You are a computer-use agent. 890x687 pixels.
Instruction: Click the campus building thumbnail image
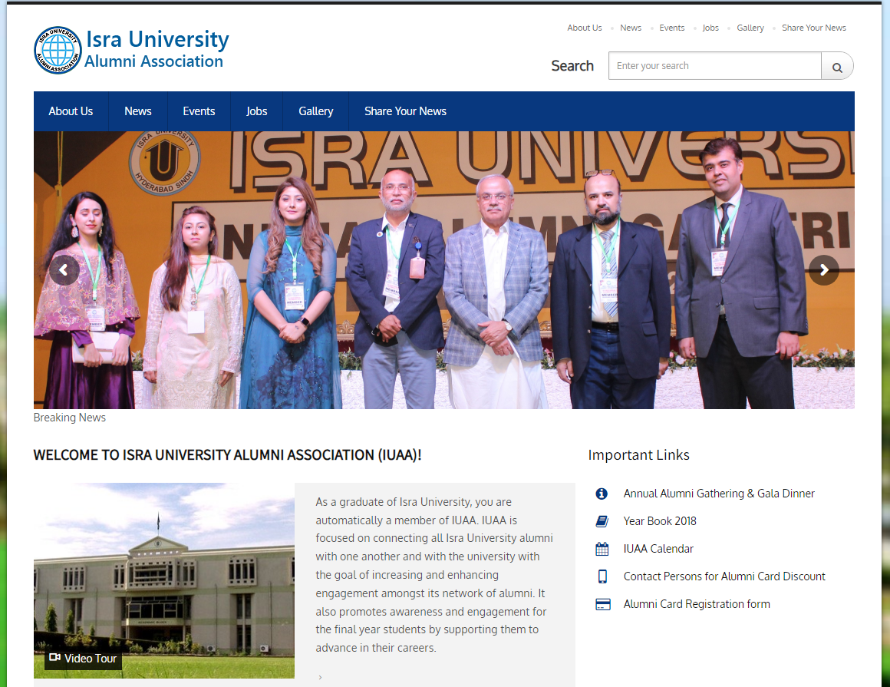[x=164, y=580]
